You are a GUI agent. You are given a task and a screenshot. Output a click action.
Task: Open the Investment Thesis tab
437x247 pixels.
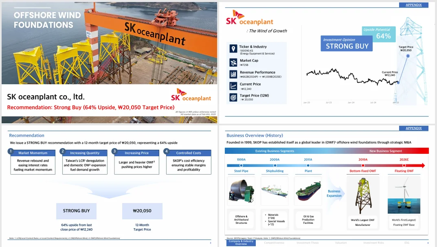pos(307,243)
